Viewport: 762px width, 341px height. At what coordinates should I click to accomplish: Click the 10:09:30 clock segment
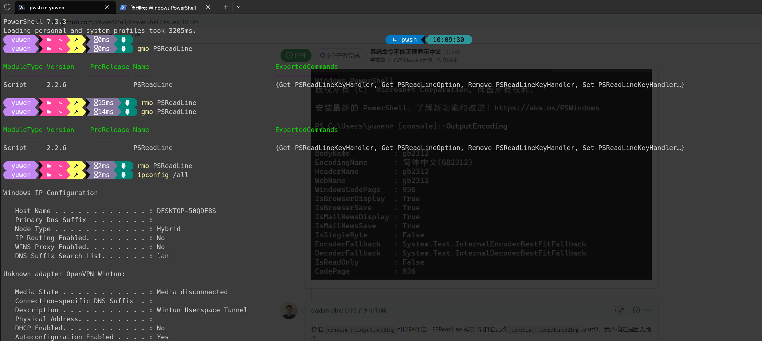point(449,39)
